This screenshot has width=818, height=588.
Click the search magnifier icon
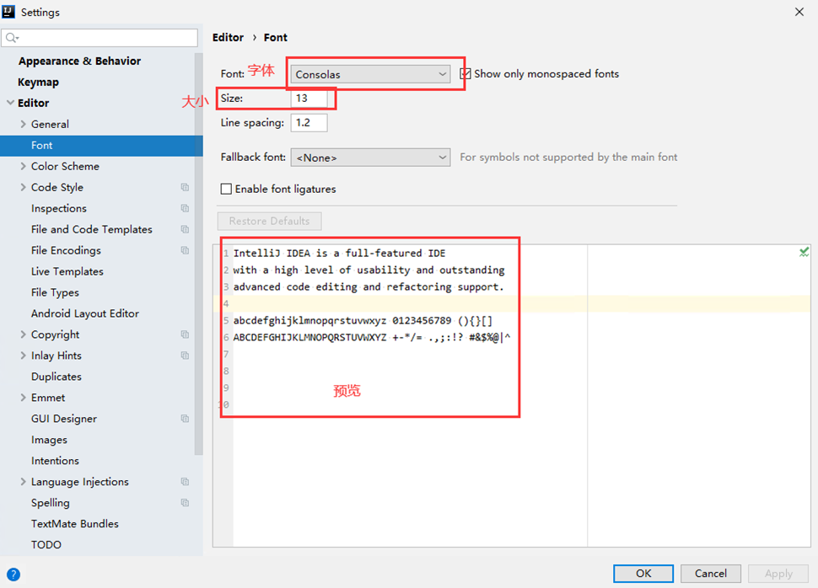pyautogui.click(x=12, y=38)
